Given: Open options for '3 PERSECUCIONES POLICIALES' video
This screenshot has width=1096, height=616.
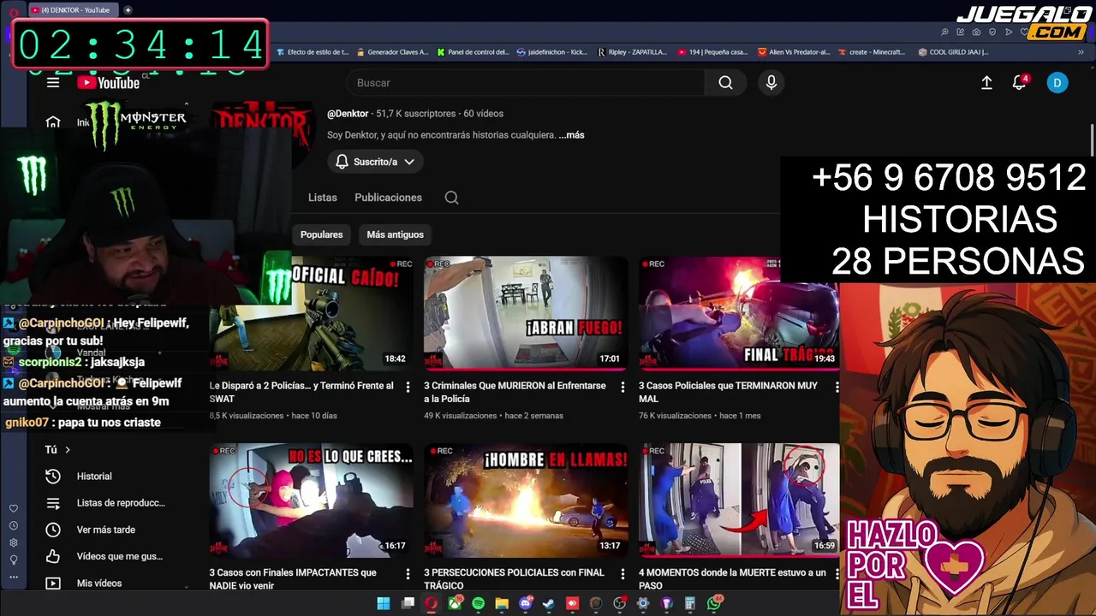Looking at the screenshot, I should [x=622, y=574].
